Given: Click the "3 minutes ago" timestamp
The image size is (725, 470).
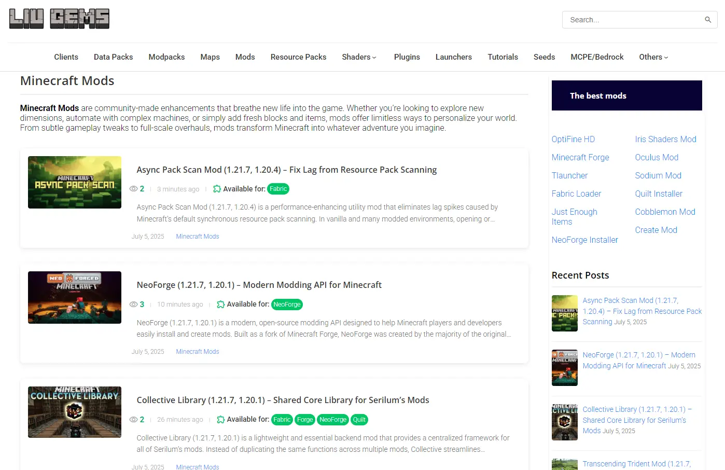Looking at the screenshot, I should click(178, 189).
